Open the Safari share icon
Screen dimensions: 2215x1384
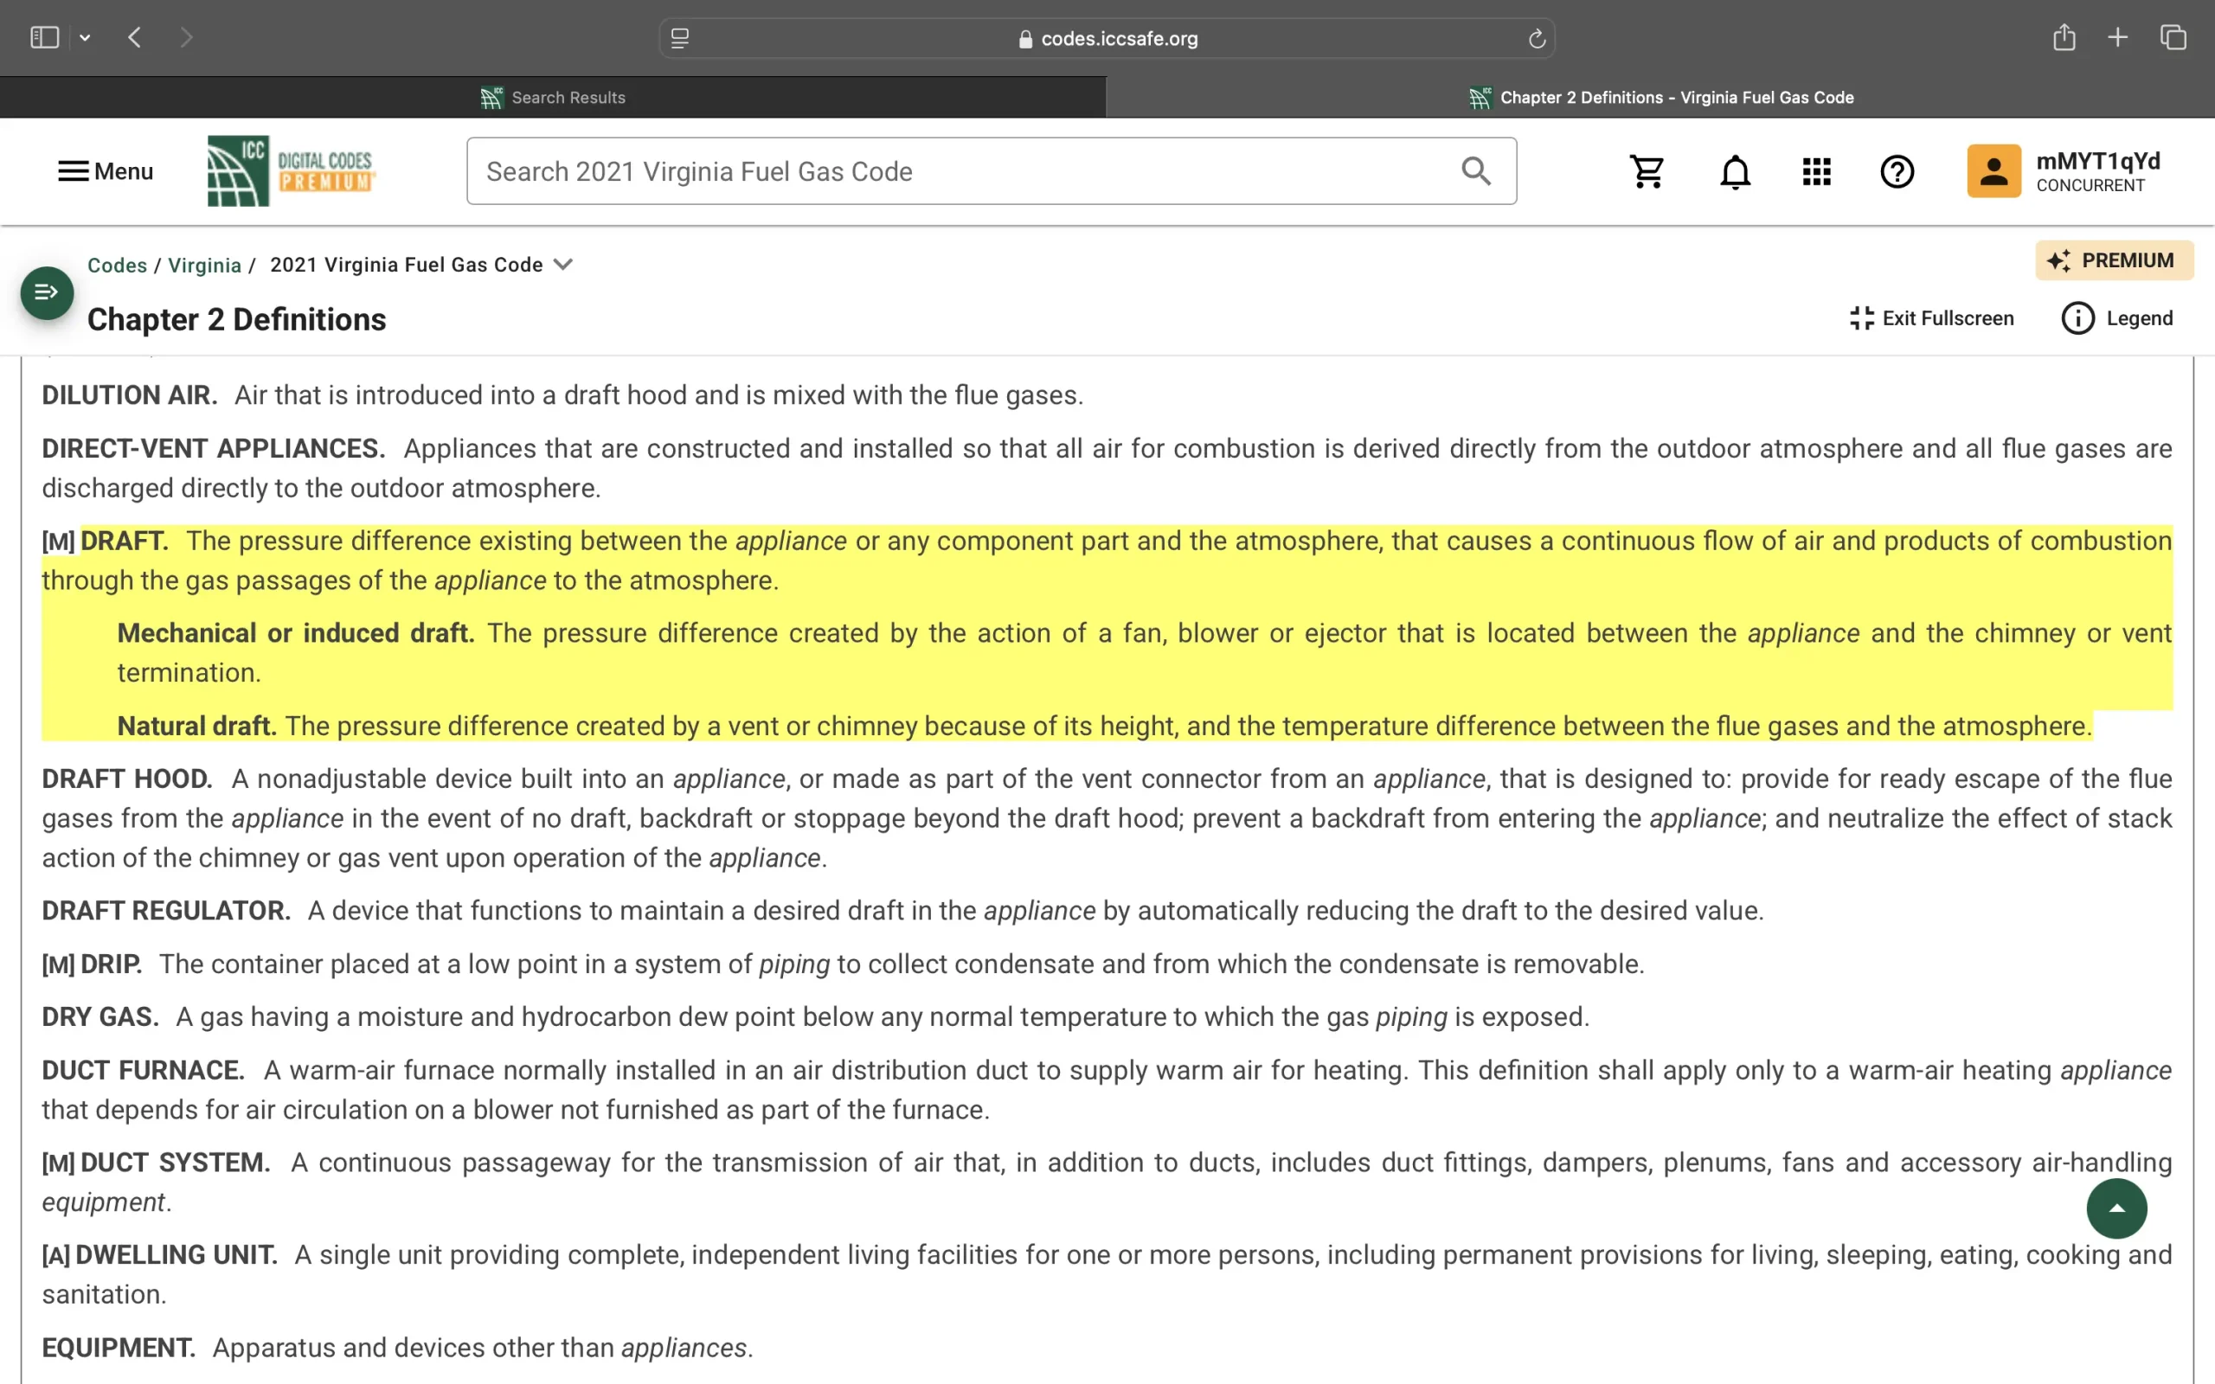[2064, 37]
